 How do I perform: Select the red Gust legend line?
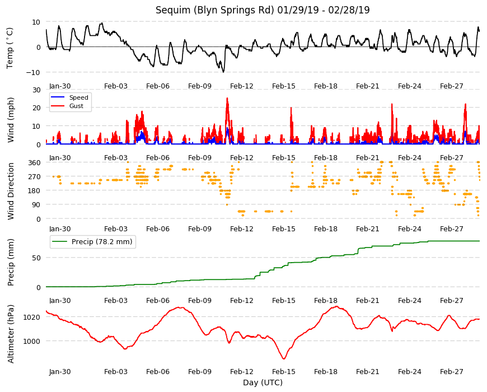coord(58,106)
